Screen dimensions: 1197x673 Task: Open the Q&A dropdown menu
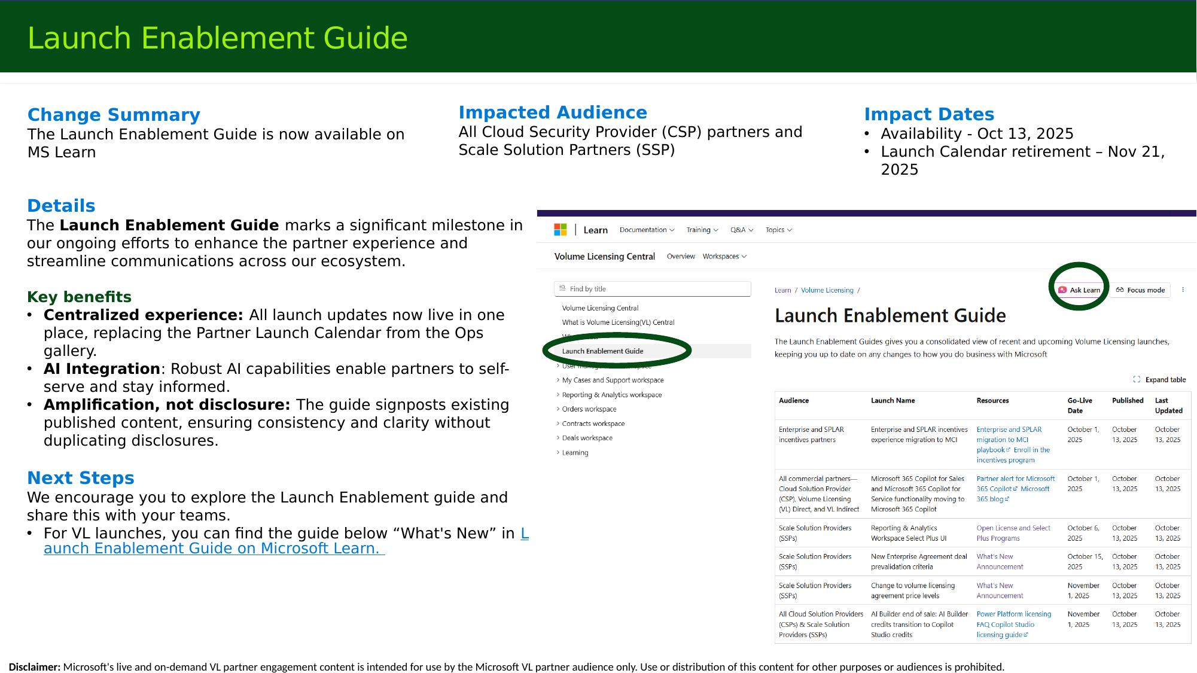742,230
